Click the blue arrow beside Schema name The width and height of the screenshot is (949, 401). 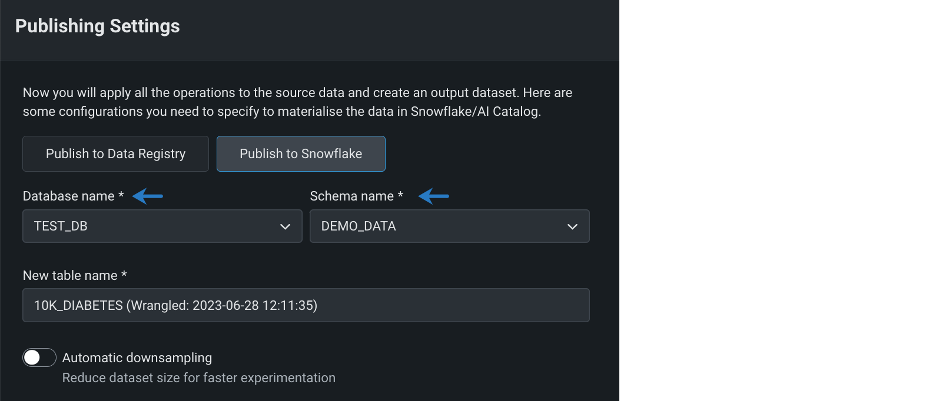tap(434, 196)
